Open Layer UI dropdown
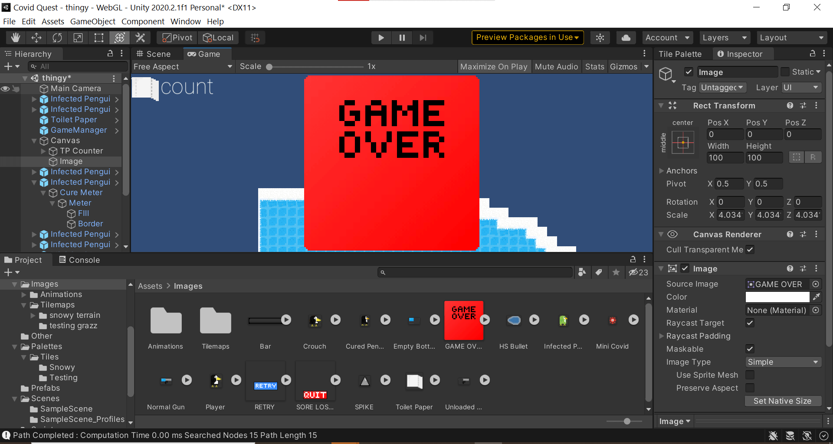833x444 pixels. 801,88
